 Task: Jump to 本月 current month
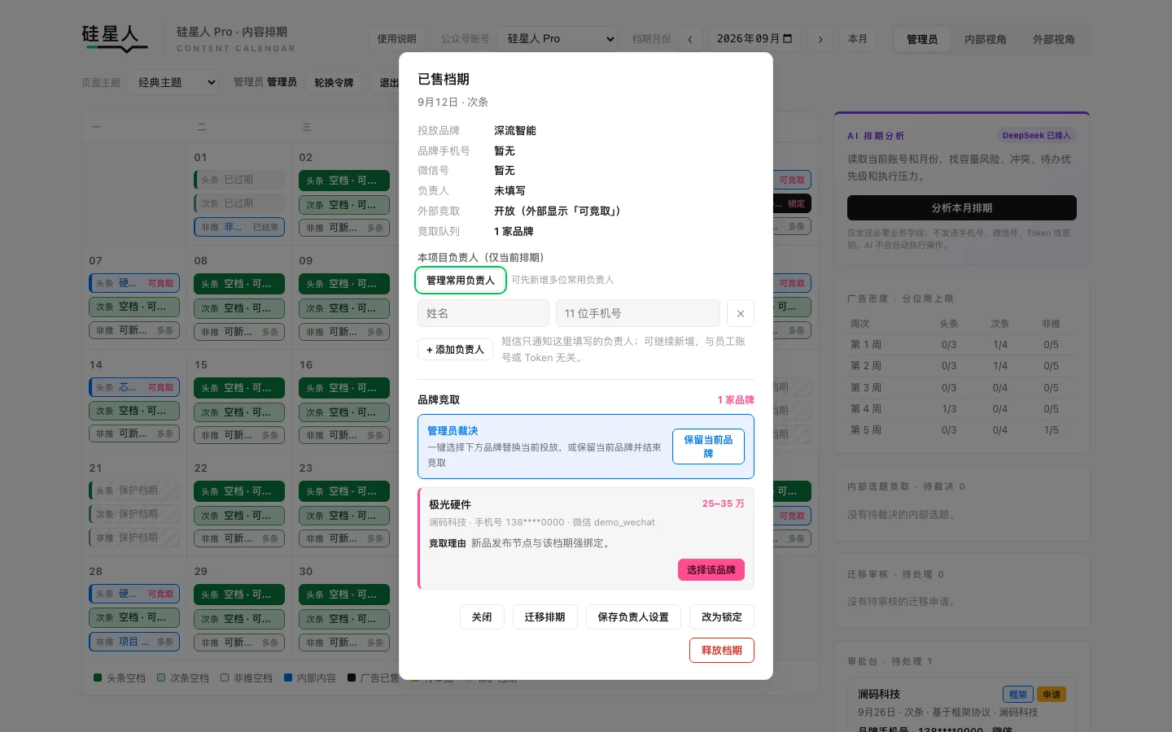(x=858, y=39)
